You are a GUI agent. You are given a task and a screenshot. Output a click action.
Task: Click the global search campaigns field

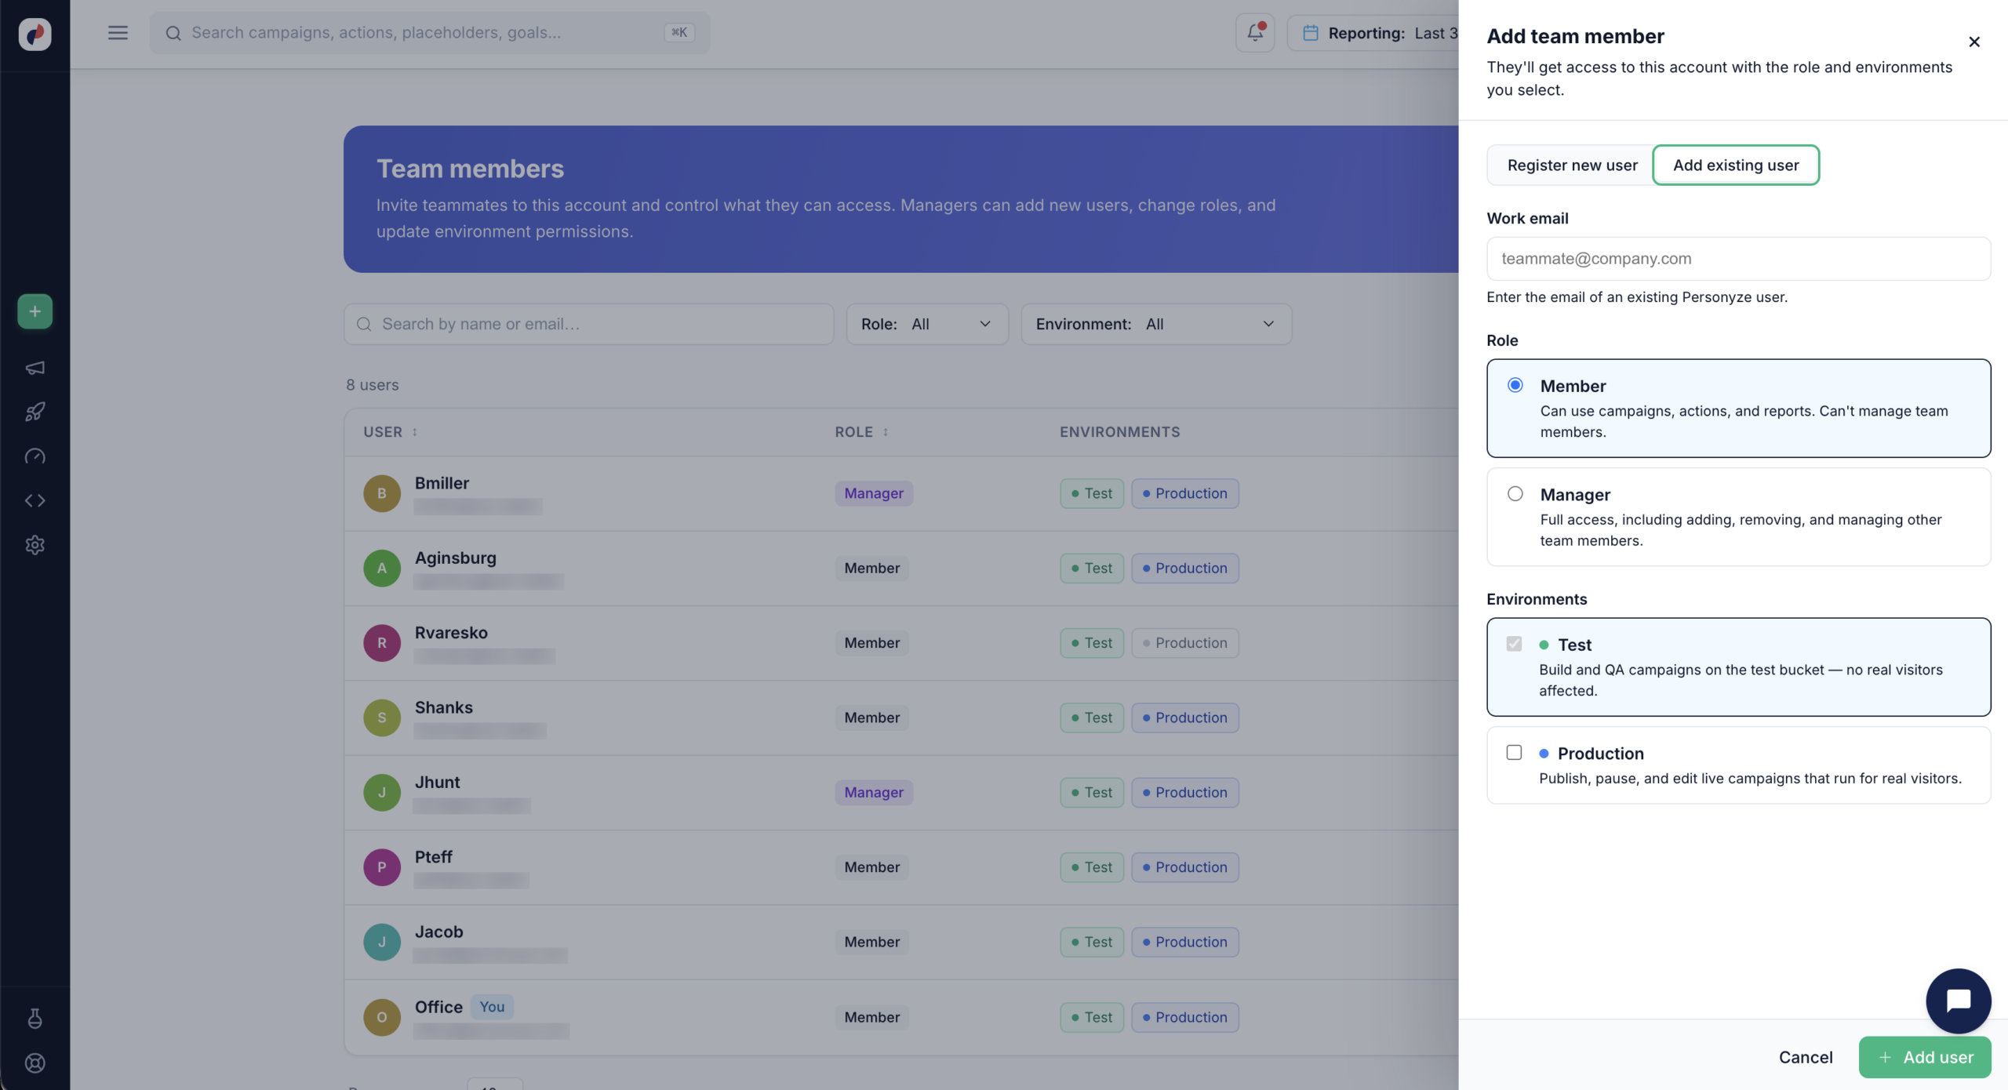430,33
